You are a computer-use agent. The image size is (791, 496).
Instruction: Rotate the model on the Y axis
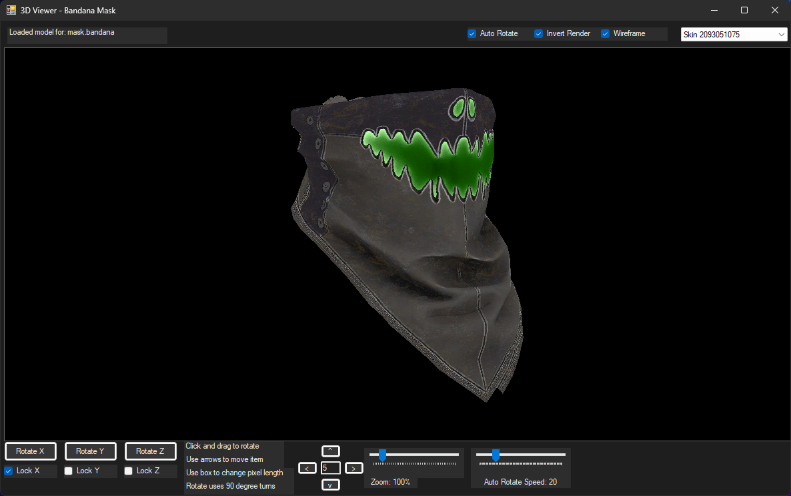(x=90, y=451)
